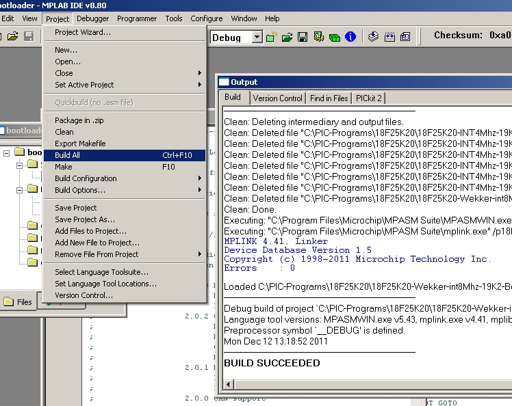The width and height of the screenshot is (512, 406).
Task: Choose Clean from the Project menu
Action: (x=125, y=132)
